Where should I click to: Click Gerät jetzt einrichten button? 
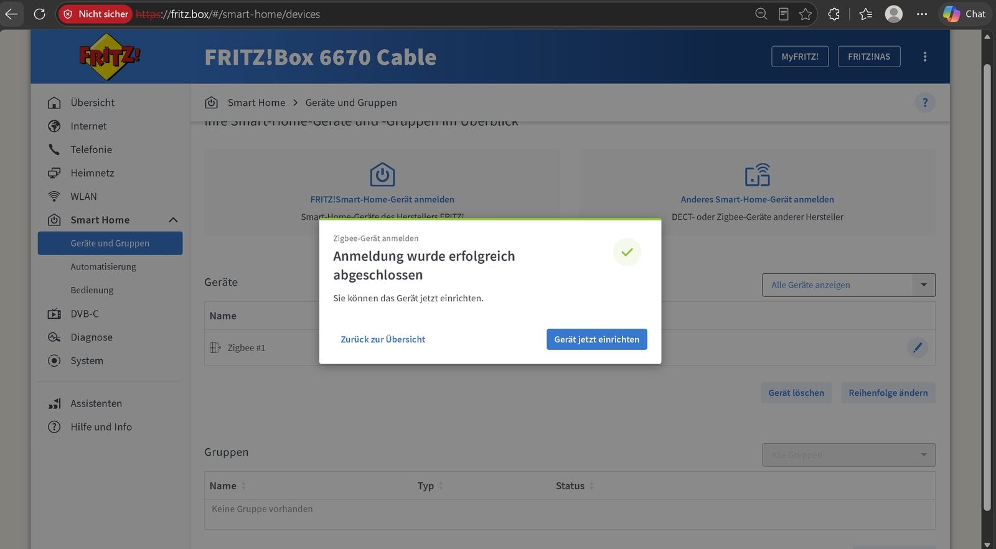596,339
